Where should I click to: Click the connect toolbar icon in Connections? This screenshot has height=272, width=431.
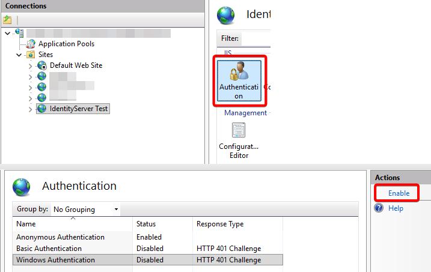[x=7, y=20]
